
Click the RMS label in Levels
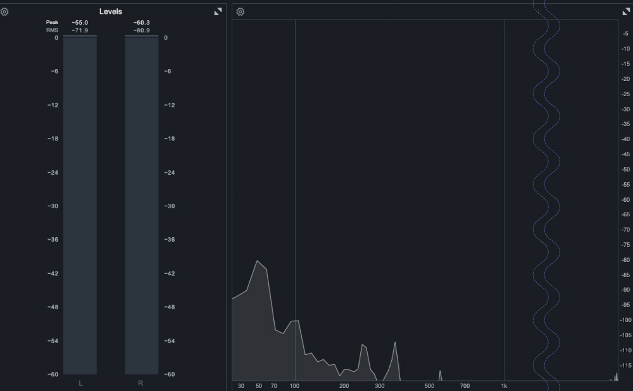(x=51, y=30)
